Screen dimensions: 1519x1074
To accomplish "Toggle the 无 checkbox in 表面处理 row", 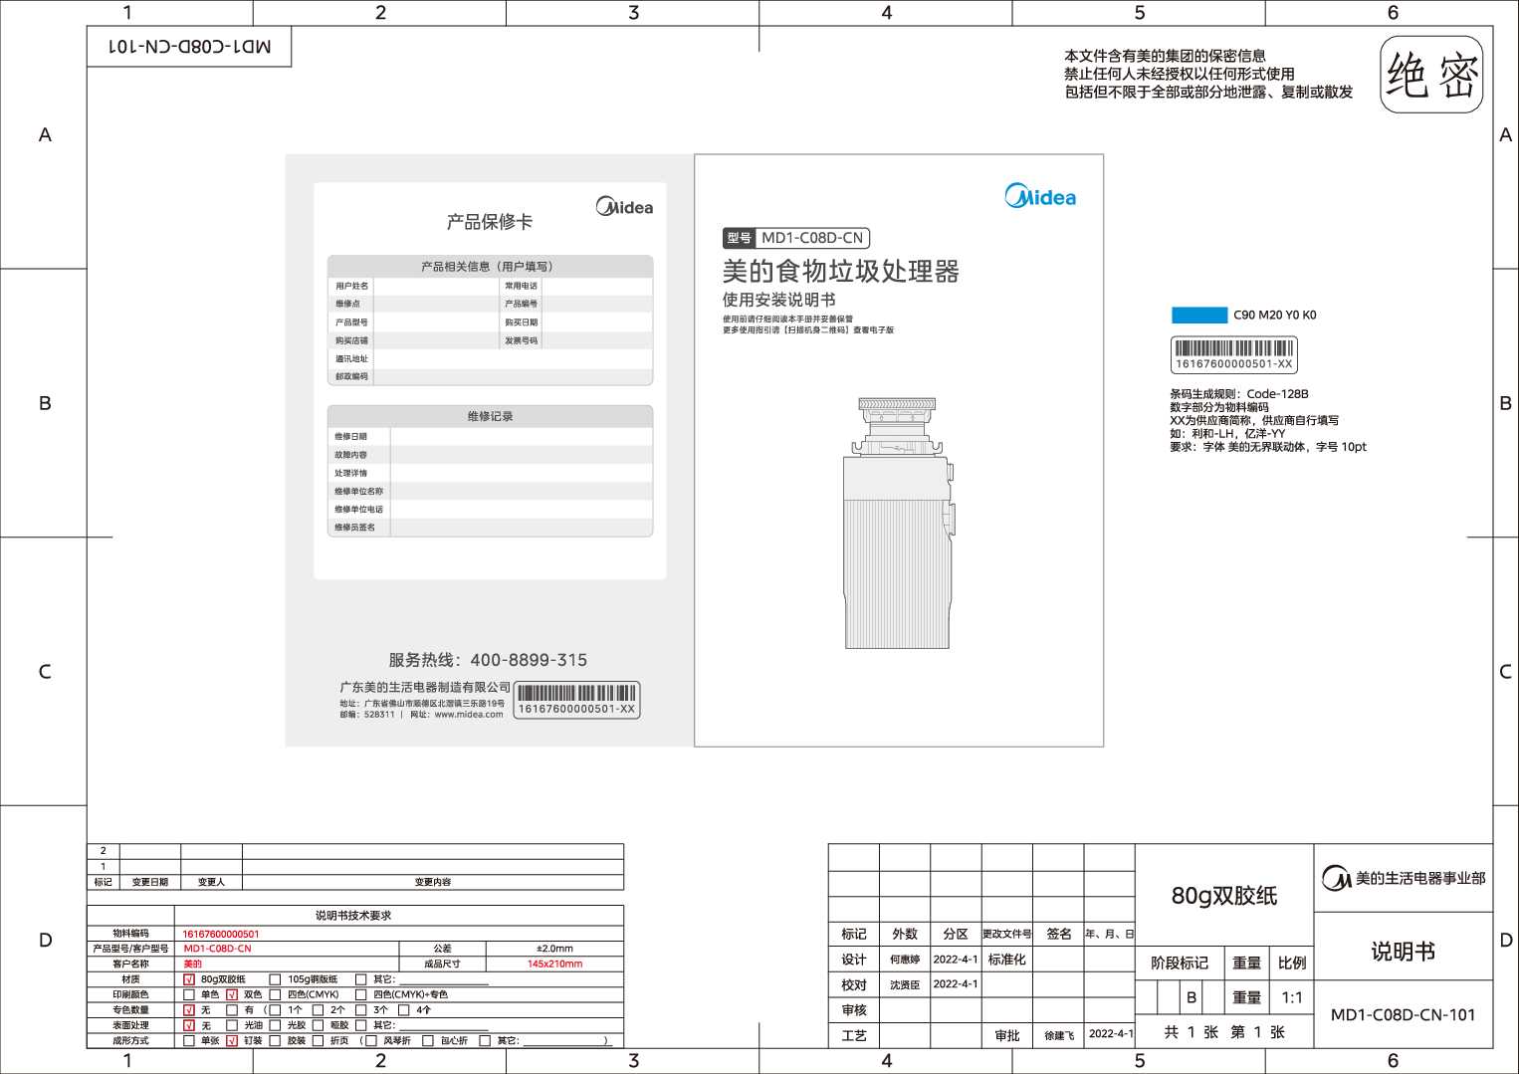I will coord(189,1025).
